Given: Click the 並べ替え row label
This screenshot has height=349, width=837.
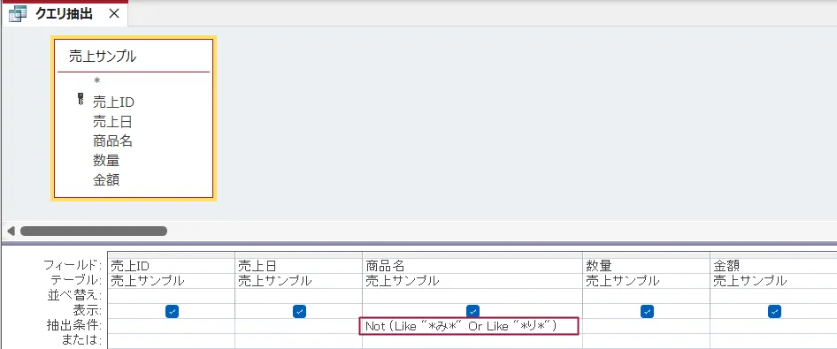Looking at the screenshot, I should (x=74, y=295).
